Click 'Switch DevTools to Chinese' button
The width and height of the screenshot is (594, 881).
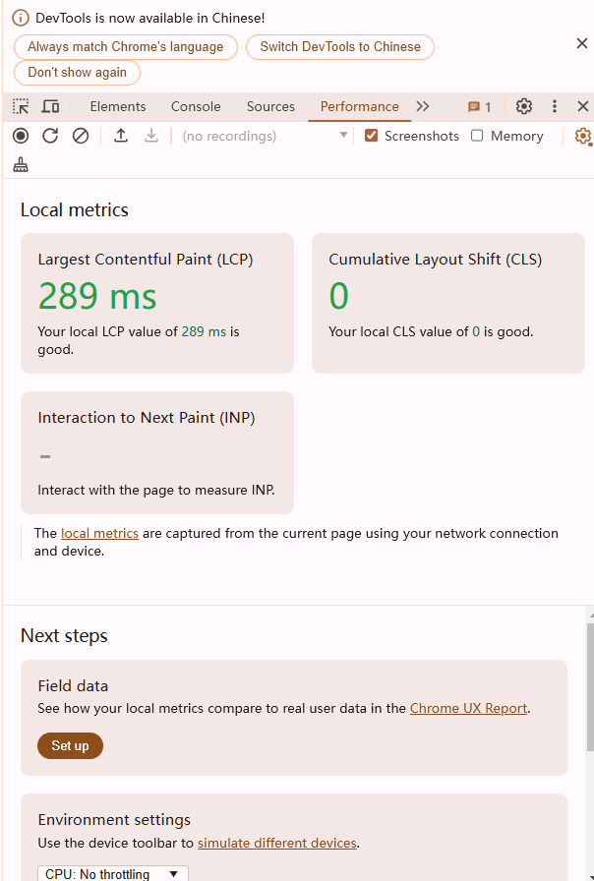point(340,46)
